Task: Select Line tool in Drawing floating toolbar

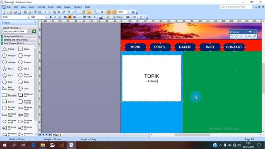Action: point(241,36)
